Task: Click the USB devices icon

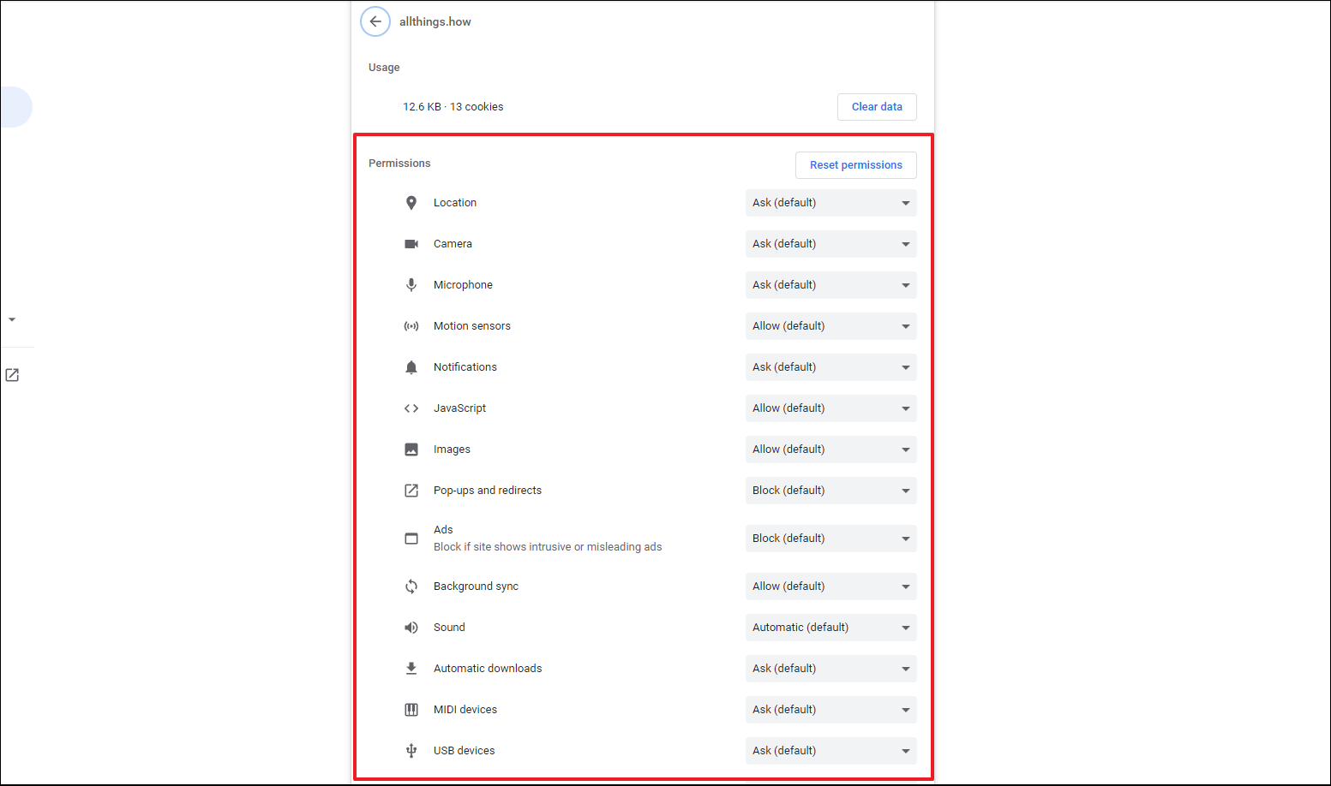Action: click(x=411, y=751)
